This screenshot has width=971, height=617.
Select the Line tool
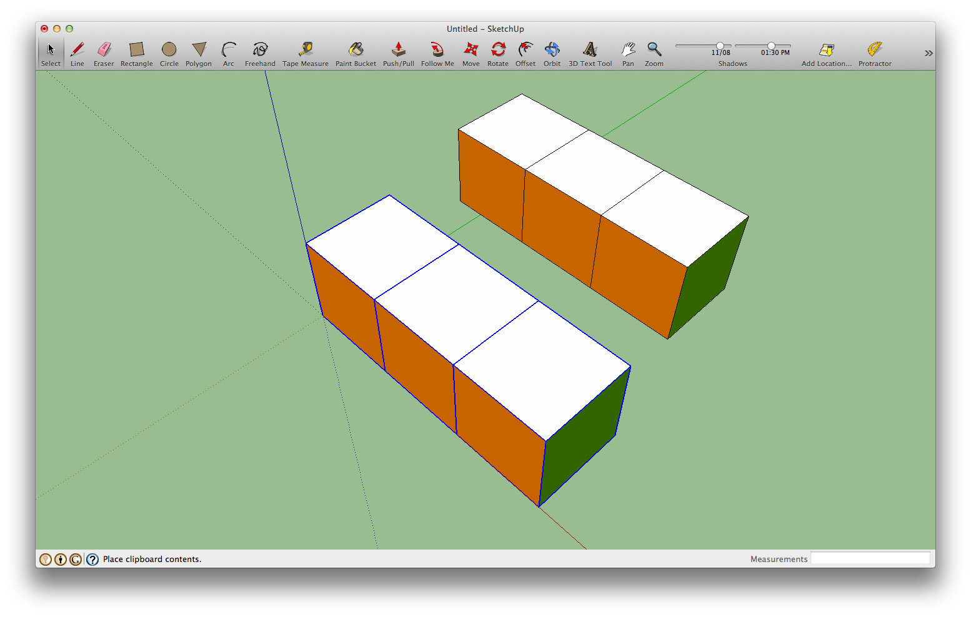pos(77,49)
